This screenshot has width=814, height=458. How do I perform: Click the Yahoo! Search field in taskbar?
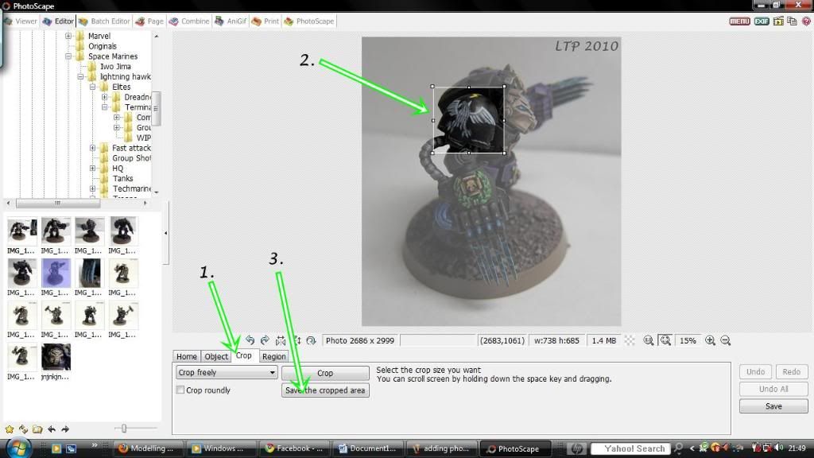point(630,448)
